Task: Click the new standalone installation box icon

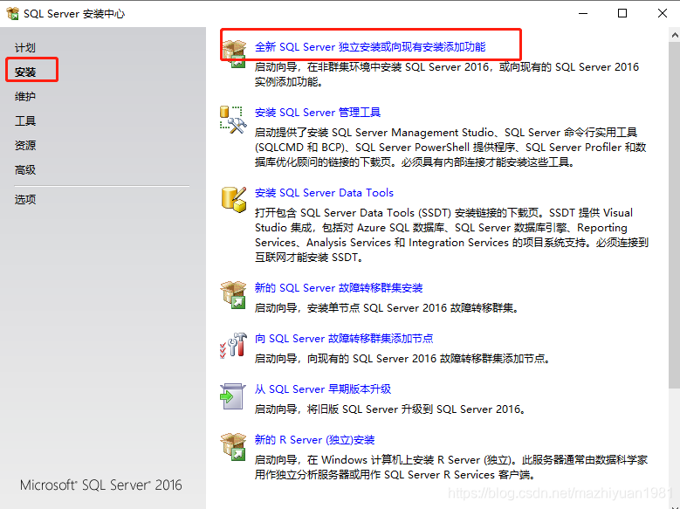Action: (x=234, y=54)
